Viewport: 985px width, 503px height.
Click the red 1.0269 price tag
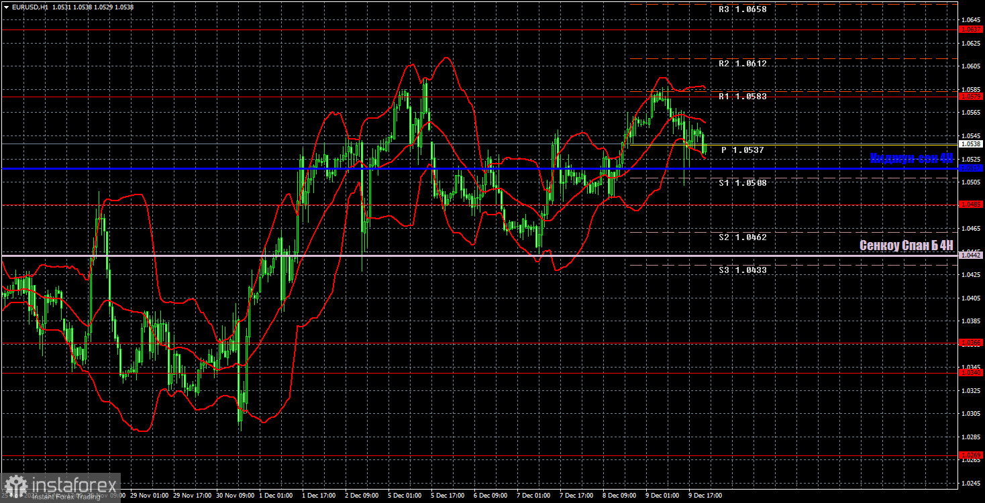[971, 455]
